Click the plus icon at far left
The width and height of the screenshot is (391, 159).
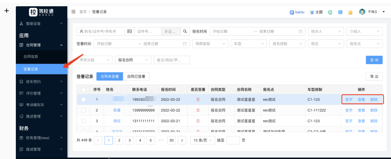pyautogui.click(x=7, y=10)
